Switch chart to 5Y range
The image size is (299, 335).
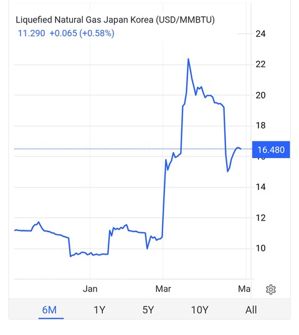click(148, 310)
